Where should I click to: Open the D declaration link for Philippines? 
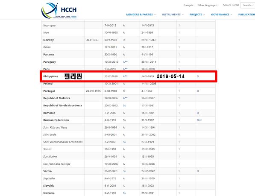(198, 76)
